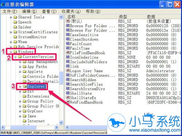Screen dimensions: 182x136
Task: Expand the Wbem key
Action: (x=11, y=42)
